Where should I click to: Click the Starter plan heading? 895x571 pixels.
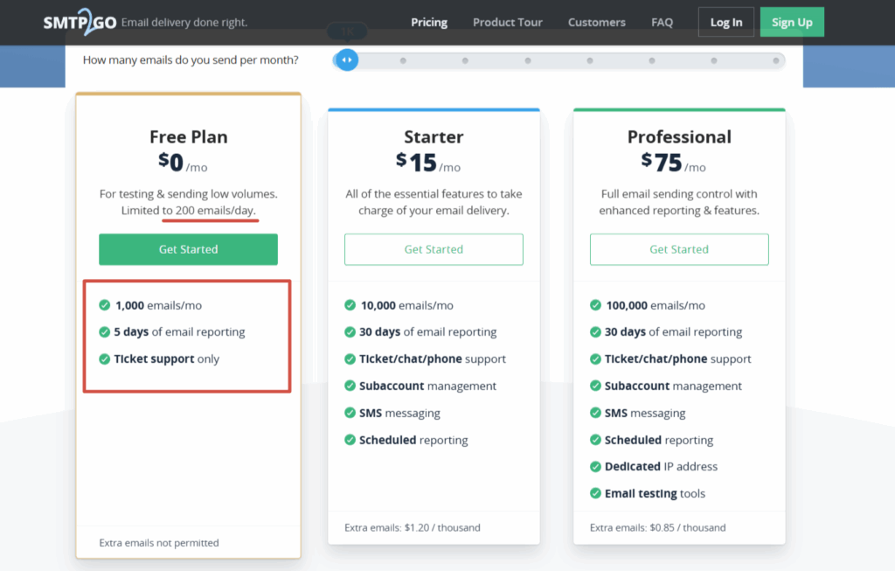(x=434, y=137)
